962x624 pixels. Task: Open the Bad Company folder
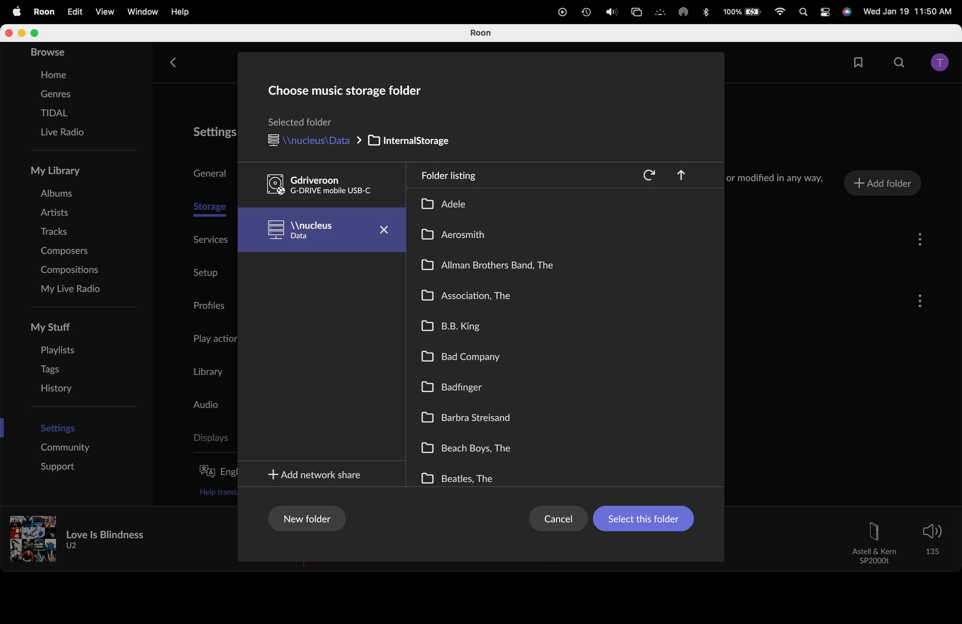(x=565, y=357)
